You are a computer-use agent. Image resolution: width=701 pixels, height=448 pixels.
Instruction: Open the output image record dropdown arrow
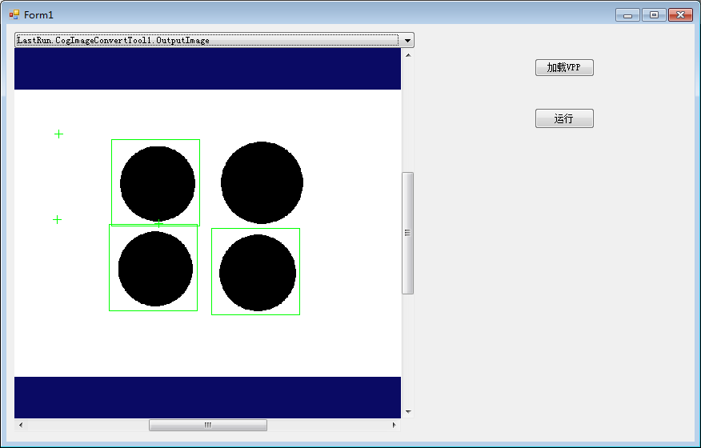[x=407, y=40]
